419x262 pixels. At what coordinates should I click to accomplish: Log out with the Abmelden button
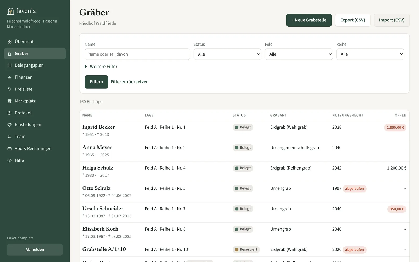coord(35,250)
